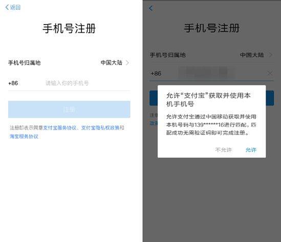The width and height of the screenshot is (281, 242).
Task: Tap 不允许 in the permission dialog
Action: [x=224, y=150]
